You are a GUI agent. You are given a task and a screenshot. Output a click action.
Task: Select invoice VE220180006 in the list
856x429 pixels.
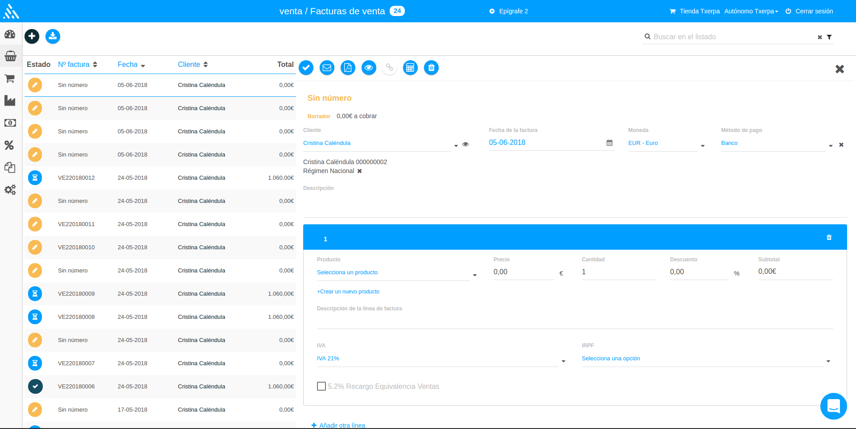coord(160,387)
